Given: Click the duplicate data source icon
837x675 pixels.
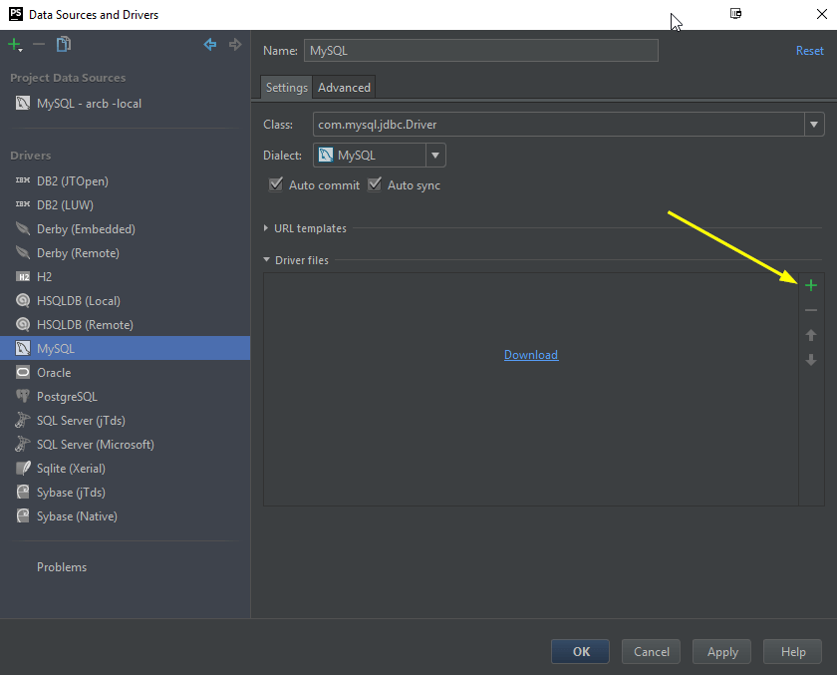Looking at the screenshot, I should pos(64,45).
